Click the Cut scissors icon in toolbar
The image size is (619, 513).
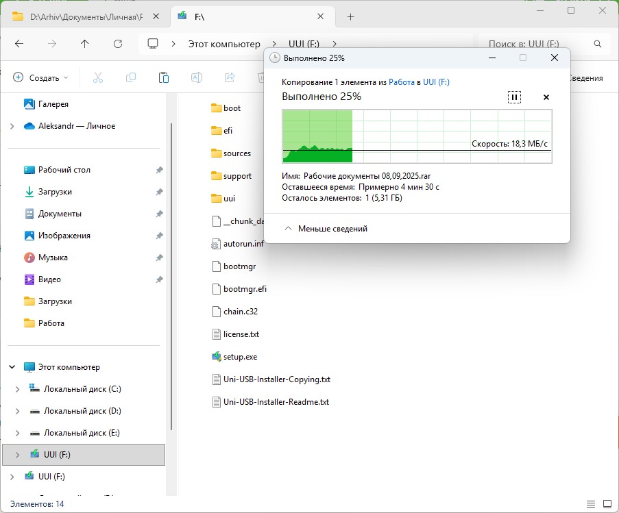coord(97,77)
